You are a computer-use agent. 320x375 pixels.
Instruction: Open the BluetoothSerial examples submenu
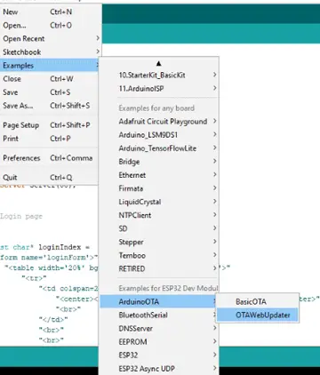(x=159, y=315)
